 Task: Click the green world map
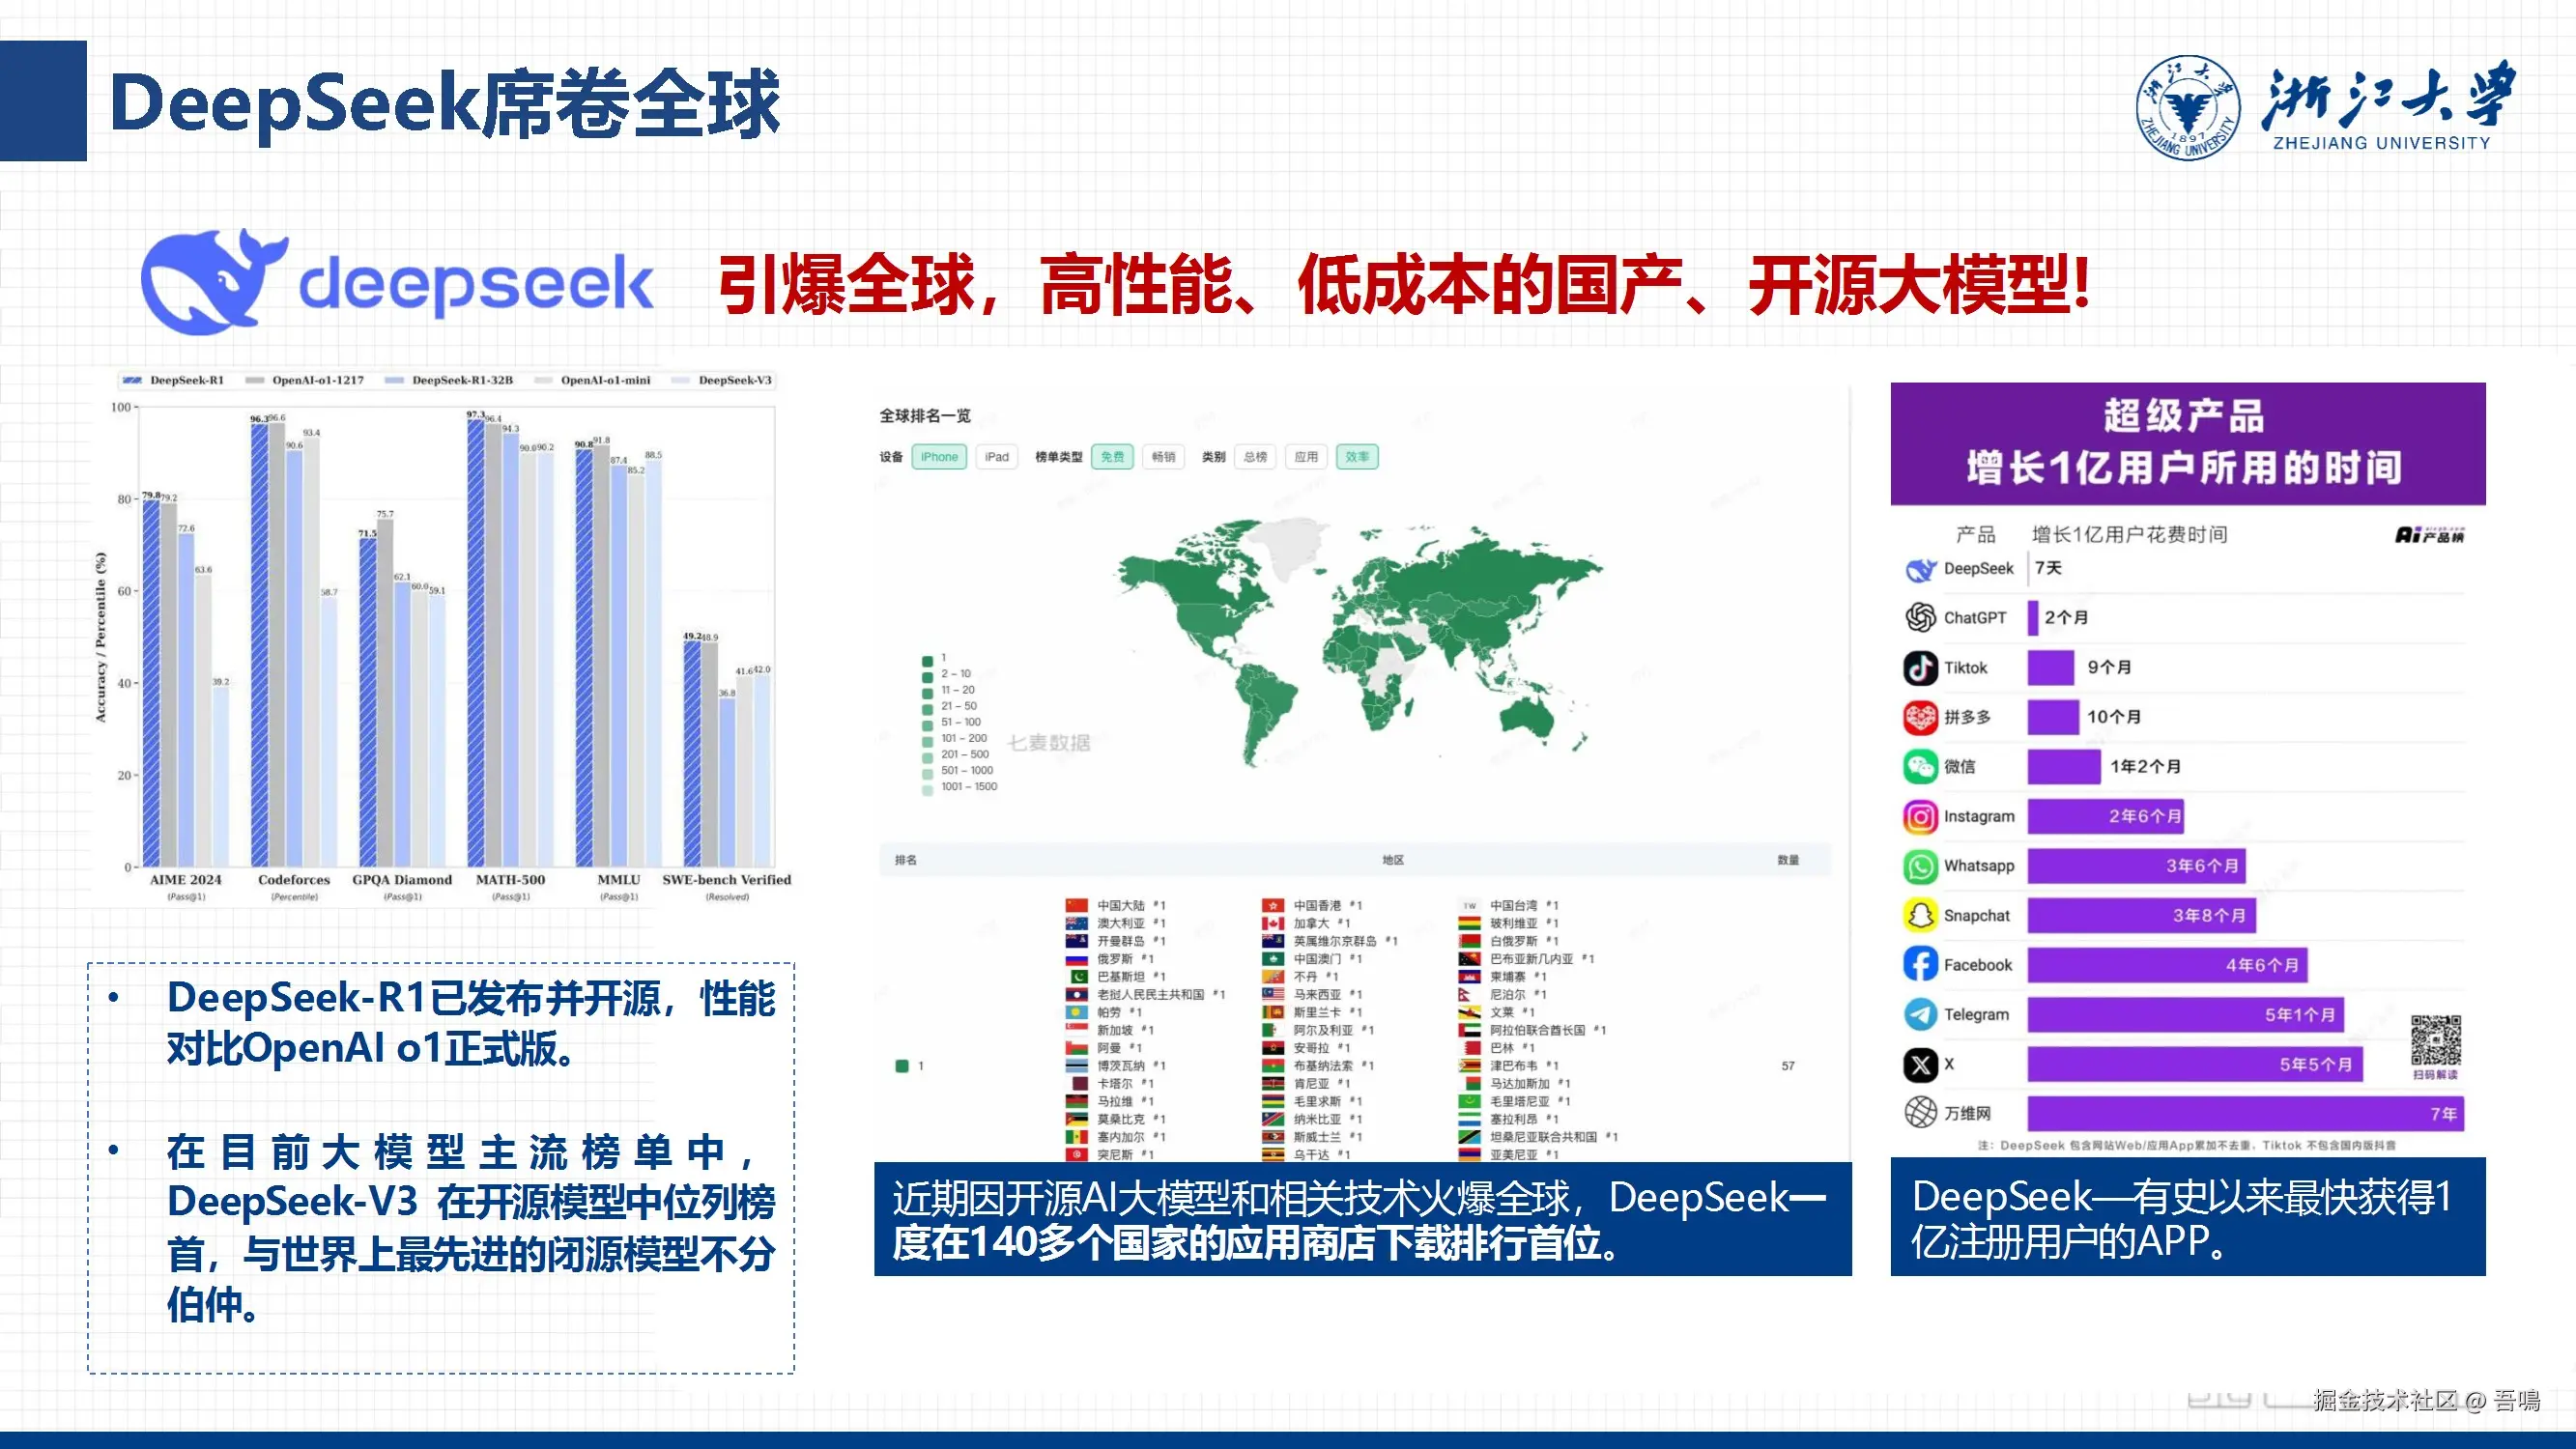pos(1360,640)
